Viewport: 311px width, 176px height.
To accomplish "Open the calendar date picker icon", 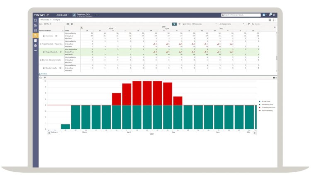I will (68, 24).
